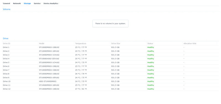
Task: Open the Service tab
Action: coord(37,4)
